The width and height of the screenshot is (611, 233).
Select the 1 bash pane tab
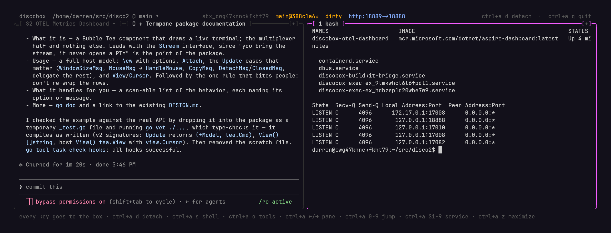click(x=329, y=24)
